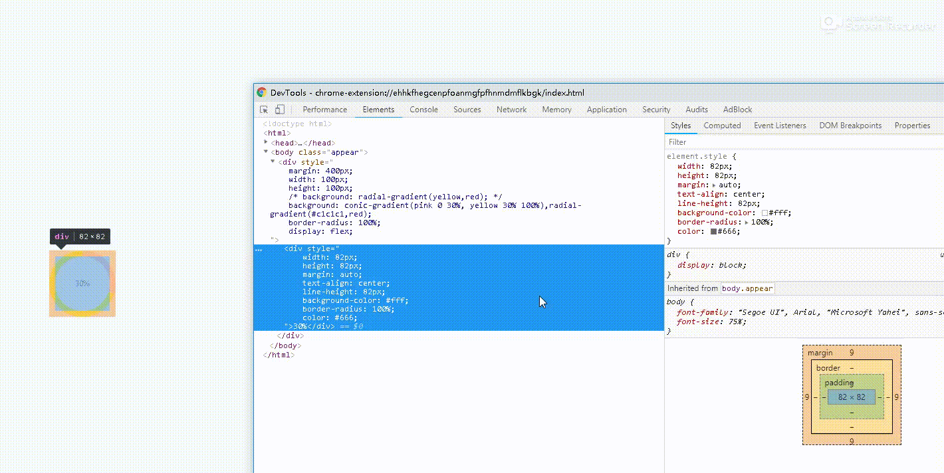Select the closing </body> tag line
The height and width of the screenshot is (473, 944).
point(286,345)
